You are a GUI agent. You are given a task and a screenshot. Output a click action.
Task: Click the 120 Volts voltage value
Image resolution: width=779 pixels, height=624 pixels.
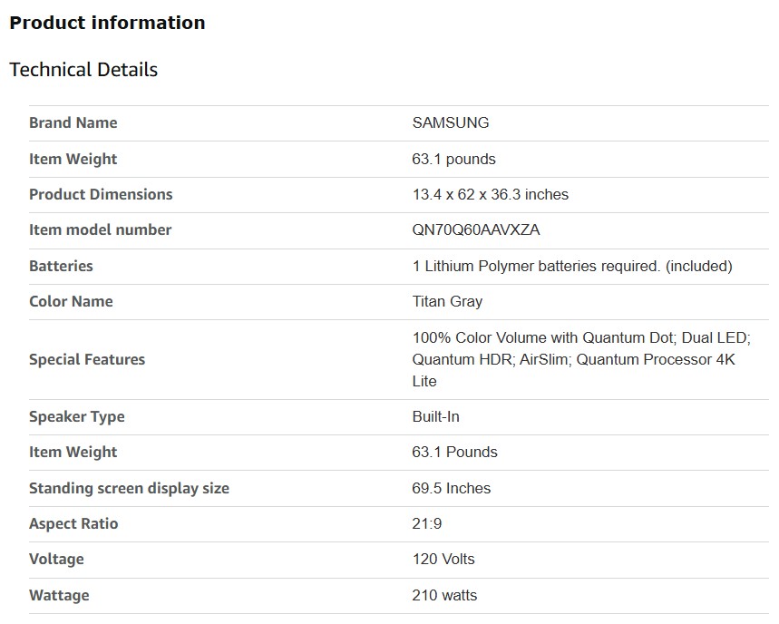443,559
